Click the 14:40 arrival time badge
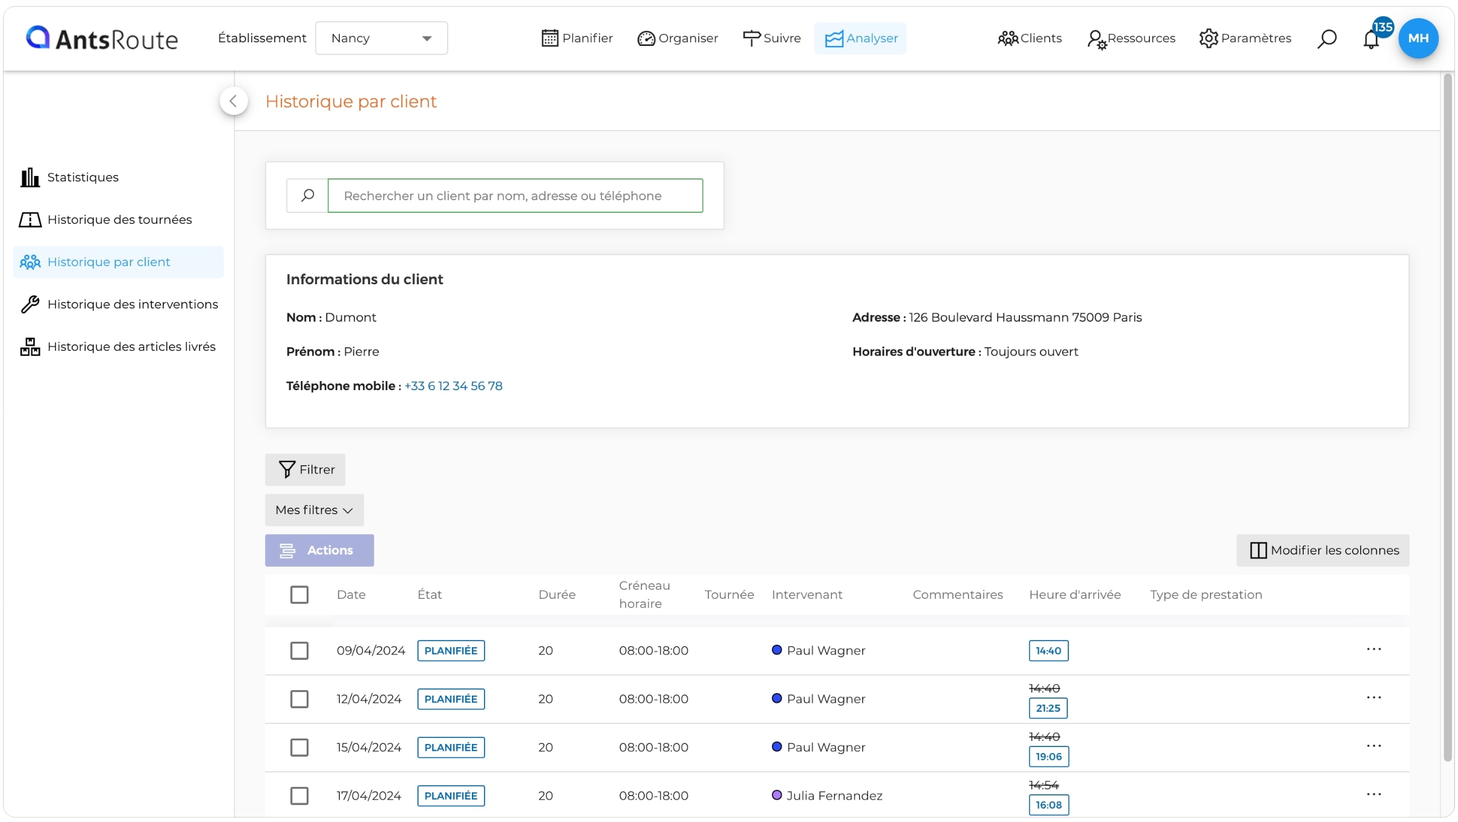The image size is (1458, 822). pyautogui.click(x=1048, y=651)
